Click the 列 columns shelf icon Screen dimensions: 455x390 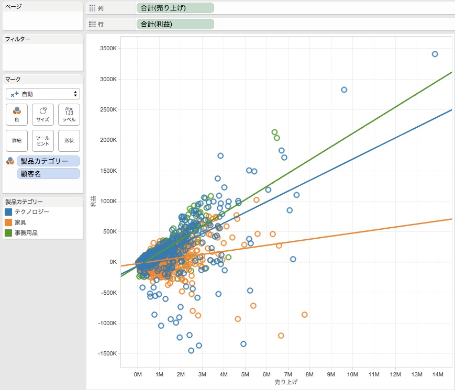click(93, 8)
